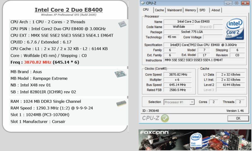Click the Ext. Model value 17
The image size is (252, 151).
(x=204, y=55)
